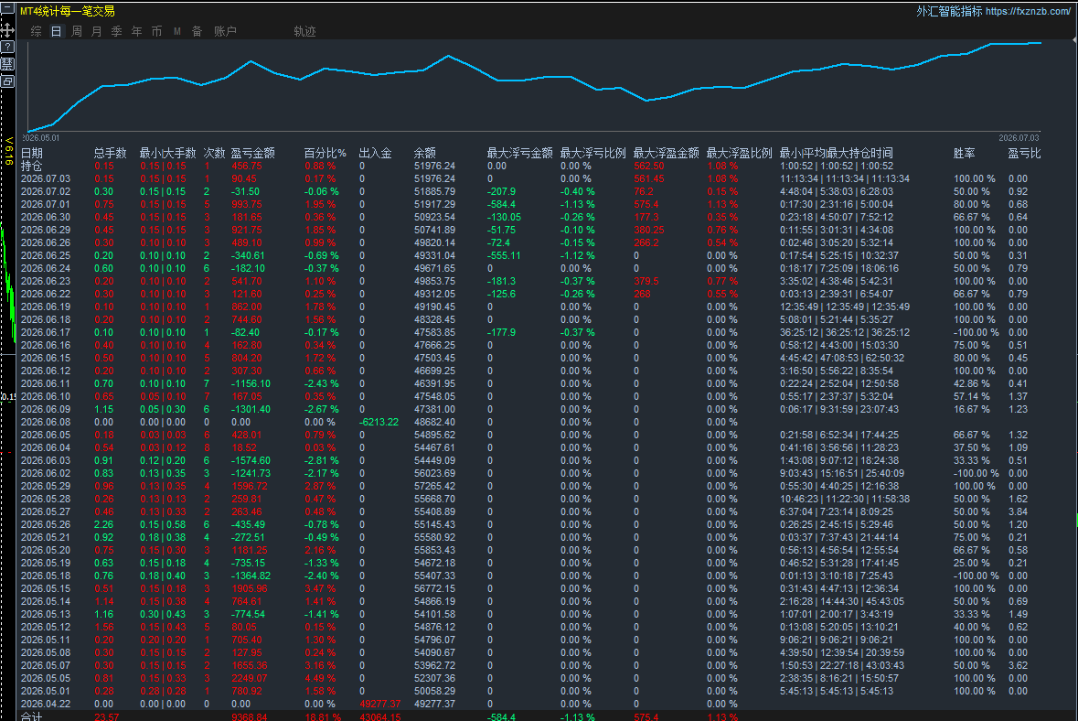Open the 月 monthly tab
This screenshot has height=721, width=1078.
[96, 32]
